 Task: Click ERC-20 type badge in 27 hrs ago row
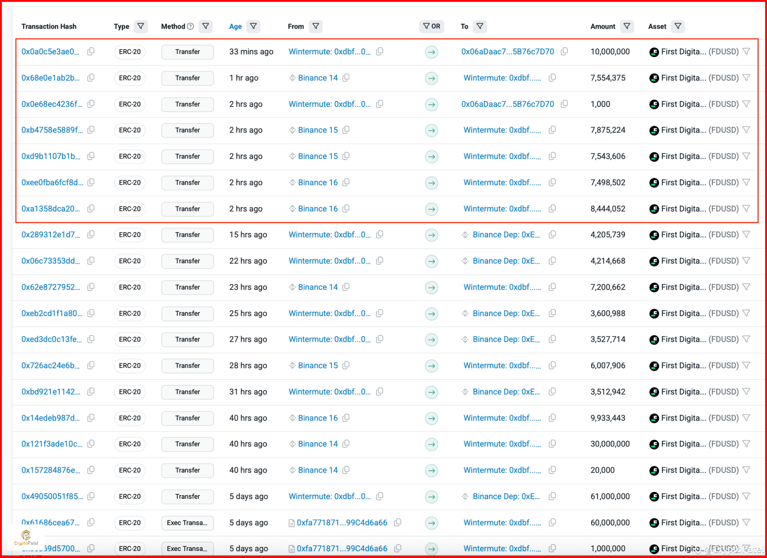tap(130, 339)
